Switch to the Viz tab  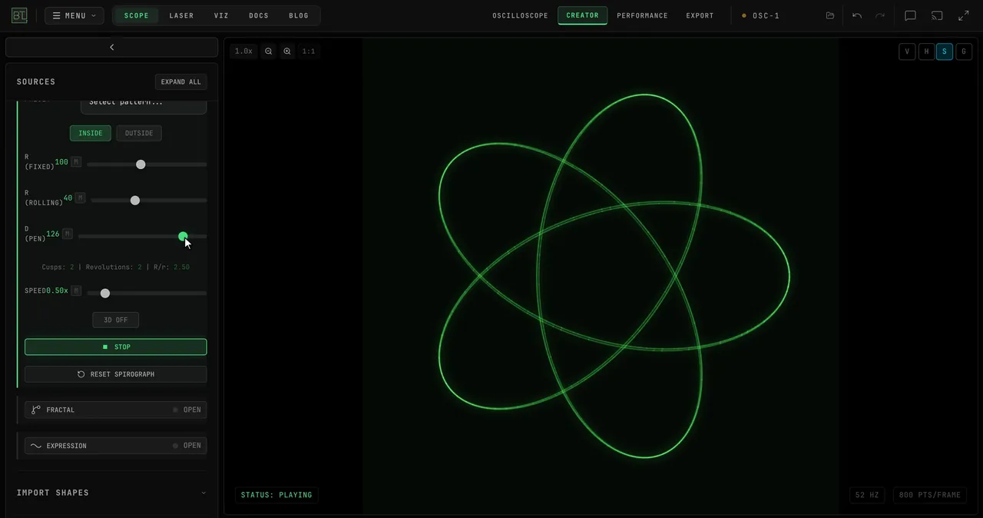(x=221, y=15)
